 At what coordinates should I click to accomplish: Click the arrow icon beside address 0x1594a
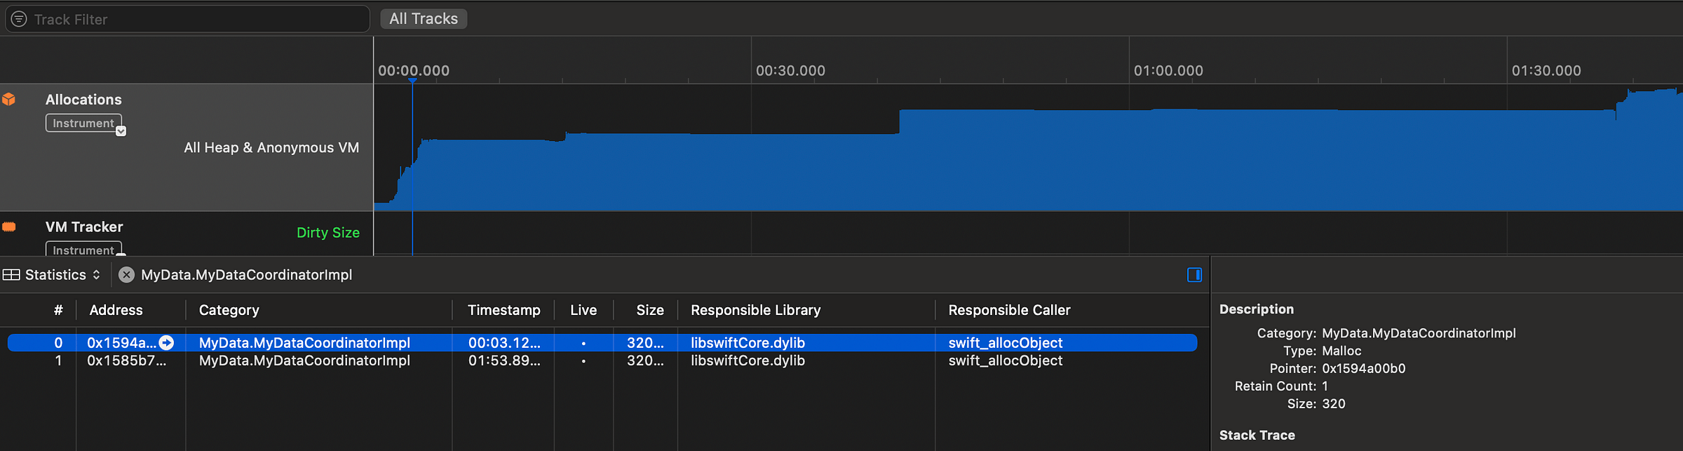click(166, 342)
